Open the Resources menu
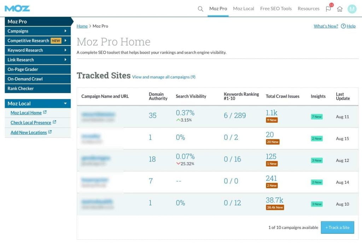The image size is (362, 243). pyautogui.click(x=308, y=8)
